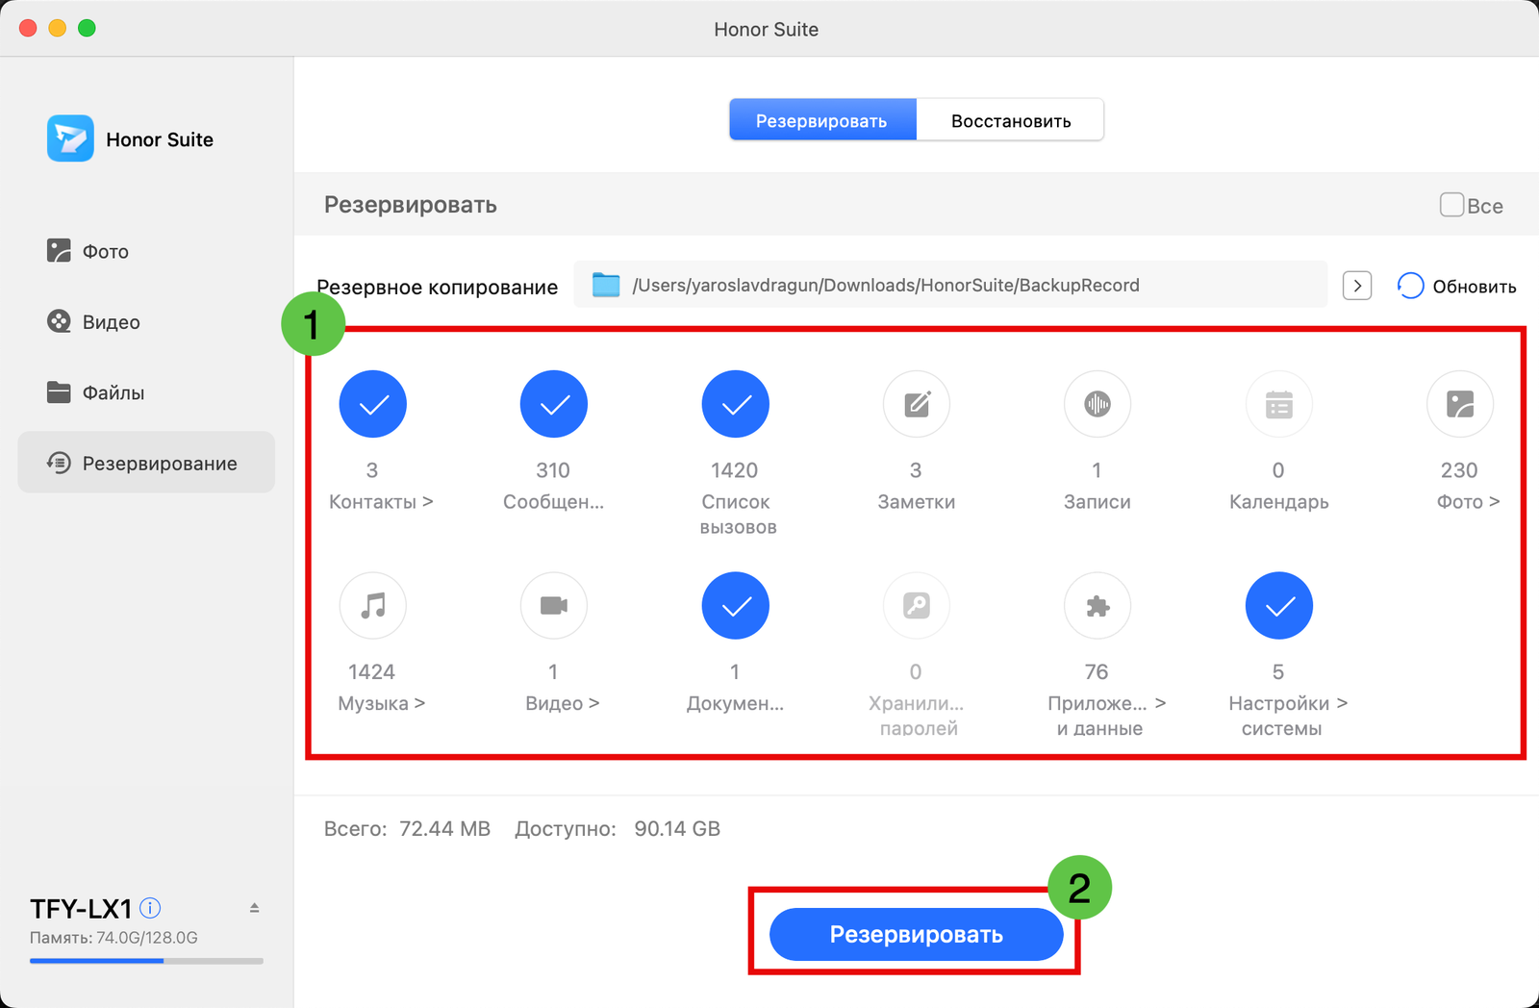Screen dimensions: 1539x1008
Task: Expand the Контакты > details
Action: pos(381,502)
